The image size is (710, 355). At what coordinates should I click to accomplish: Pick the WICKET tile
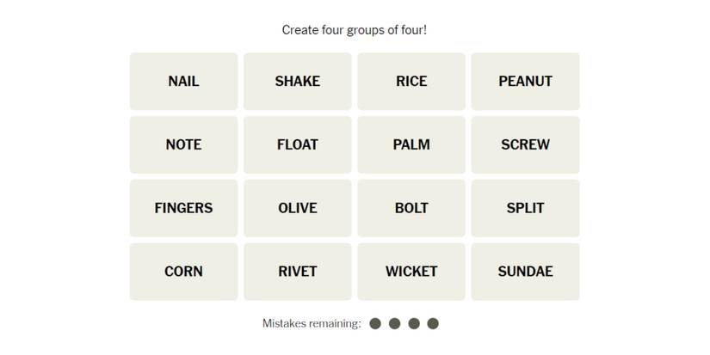[411, 272]
